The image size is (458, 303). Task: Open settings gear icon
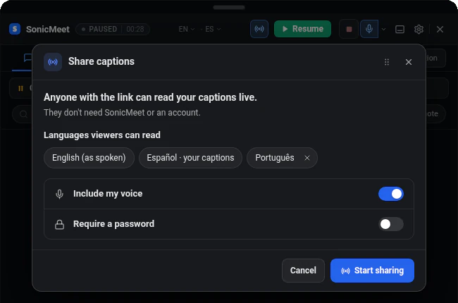click(419, 29)
